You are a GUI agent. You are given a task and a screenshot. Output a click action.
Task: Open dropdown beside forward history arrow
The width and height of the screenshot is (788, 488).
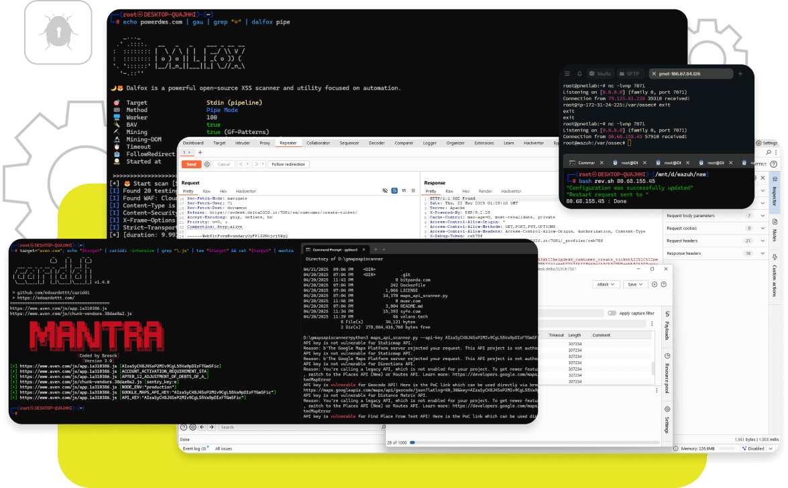click(263, 164)
